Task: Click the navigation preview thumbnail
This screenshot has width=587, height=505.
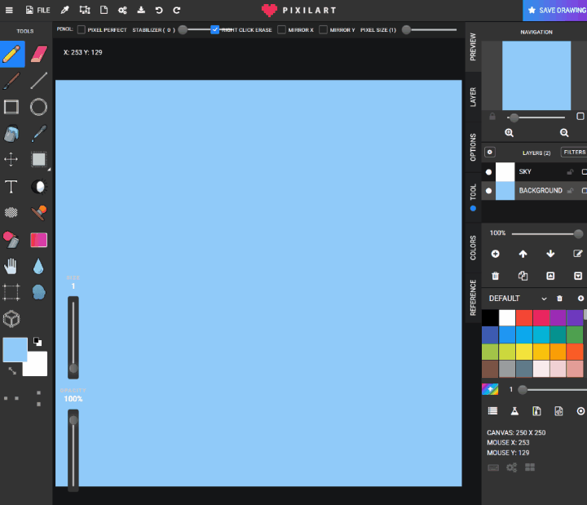Action: pos(536,76)
